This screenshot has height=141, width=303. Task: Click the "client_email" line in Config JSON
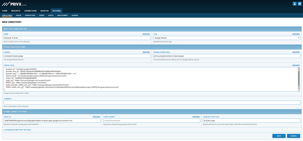point(36,76)
